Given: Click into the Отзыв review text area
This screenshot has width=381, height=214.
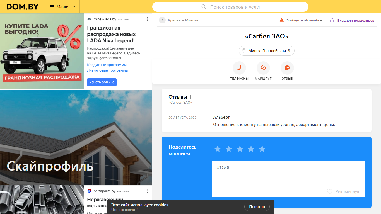Looking at the screenshot, I should [x=288, y=179].
